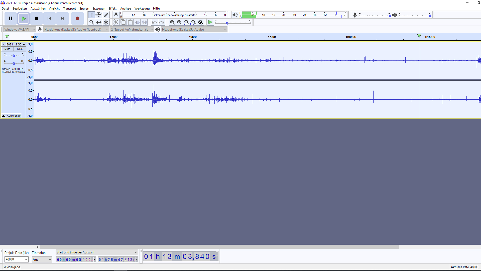Click the Auswählen button on the track

14,116
